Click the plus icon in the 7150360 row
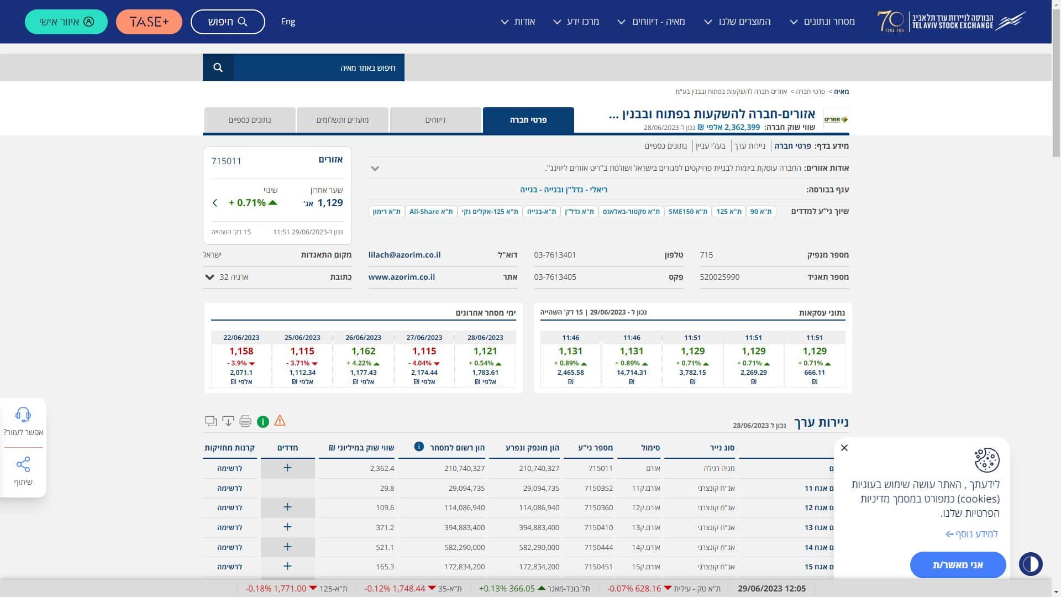Image resolution: width=1061 pixels, height=597 pixels. (287, 507)
